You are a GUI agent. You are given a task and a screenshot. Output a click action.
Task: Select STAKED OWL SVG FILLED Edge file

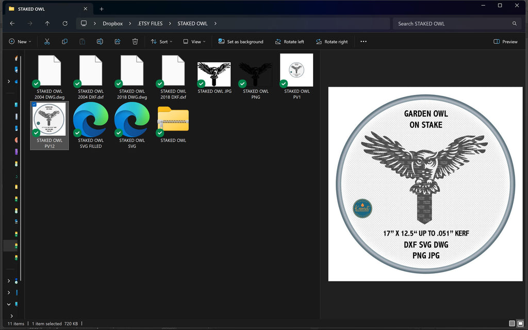pos(91,125)
